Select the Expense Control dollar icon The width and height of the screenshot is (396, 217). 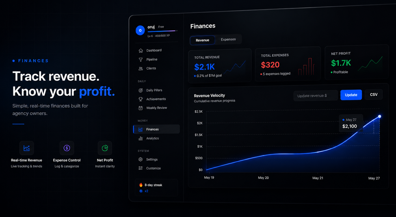click(67, 148)
